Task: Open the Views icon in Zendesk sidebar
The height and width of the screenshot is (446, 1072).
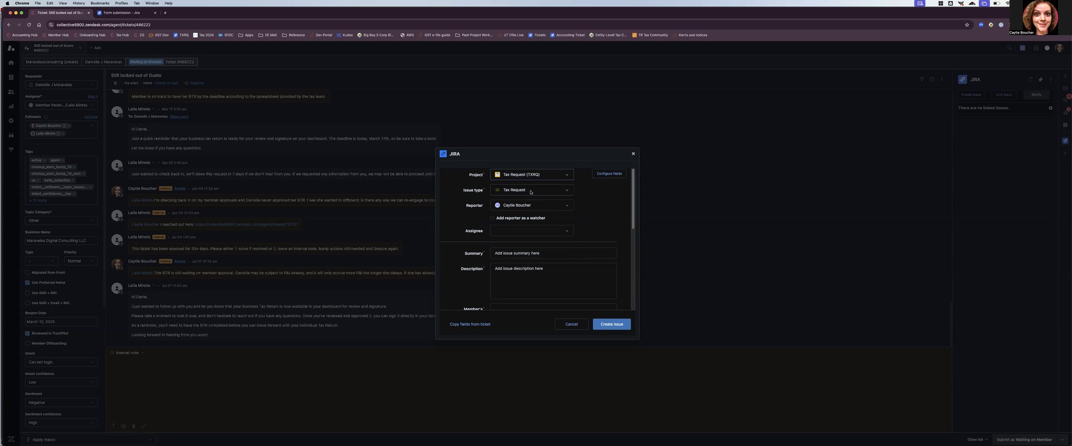Action: tap(11, 77)
